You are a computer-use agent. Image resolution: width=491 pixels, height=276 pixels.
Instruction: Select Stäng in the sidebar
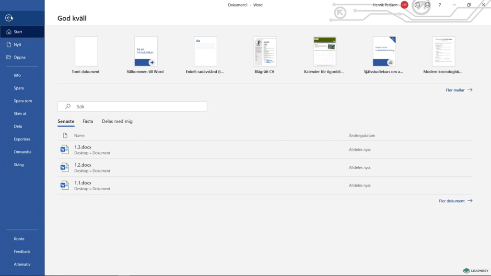pyautogui.click(x=19, y=165)
